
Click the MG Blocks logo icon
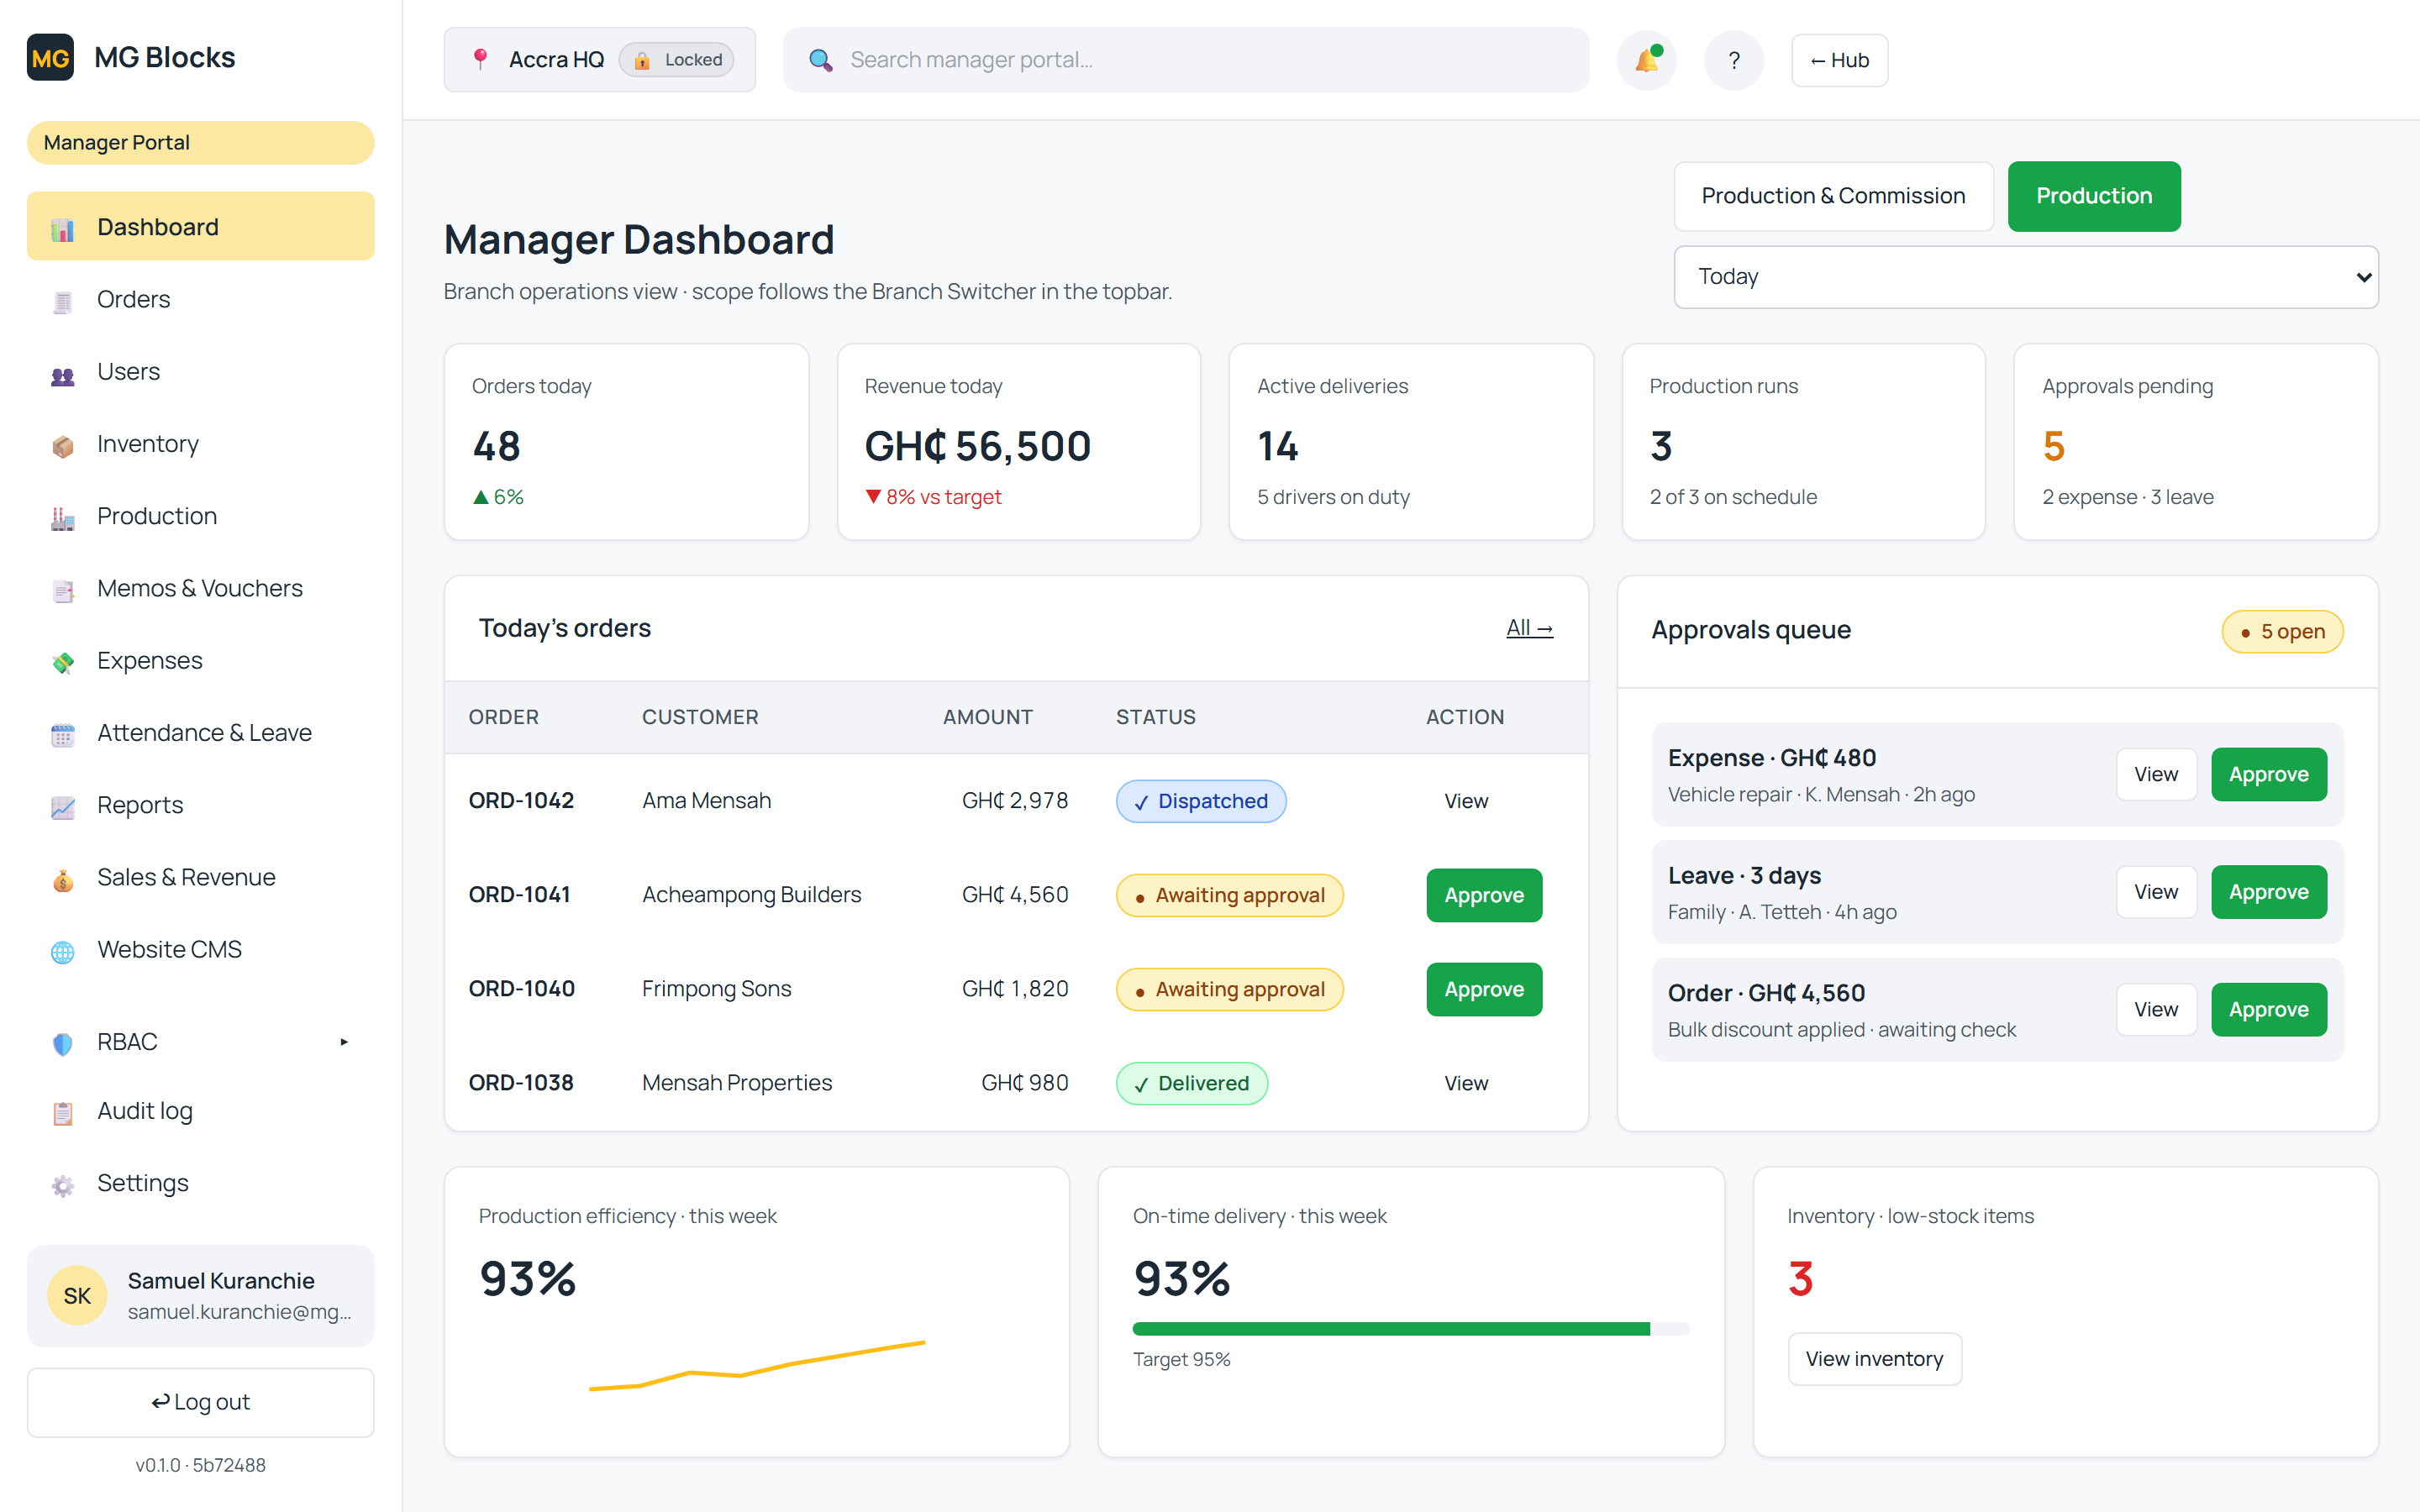tap(50, 57)
